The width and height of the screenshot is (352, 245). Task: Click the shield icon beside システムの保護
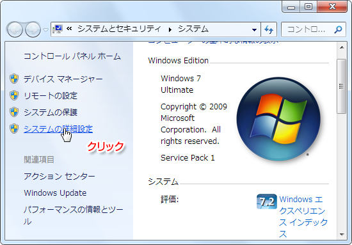(14, 112)
